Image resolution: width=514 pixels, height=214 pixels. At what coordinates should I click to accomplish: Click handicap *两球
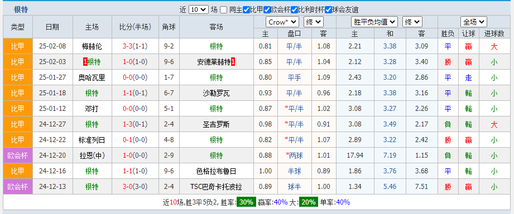[x=294, y=155]
